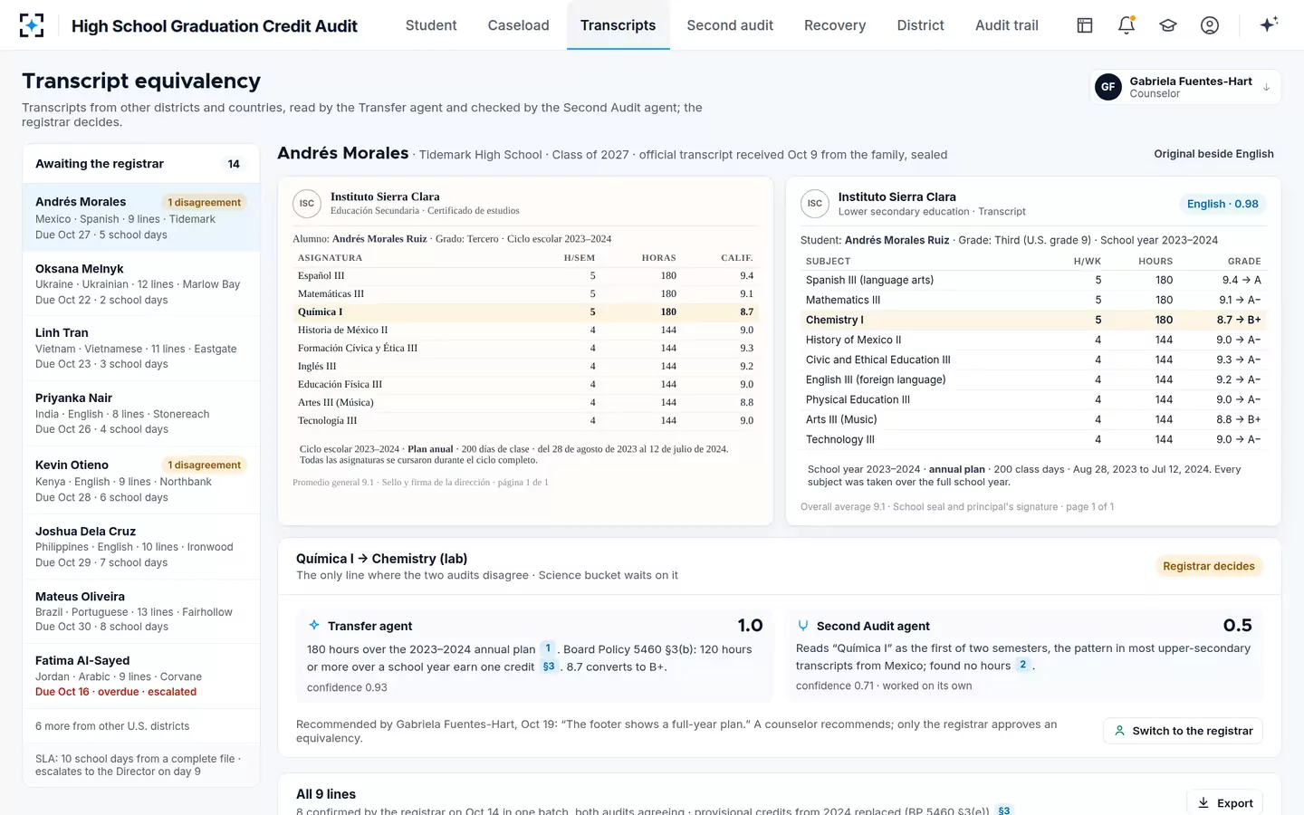
Task: Open citation 1 in Transfer agent note
Action: click(x=548, y=648)
